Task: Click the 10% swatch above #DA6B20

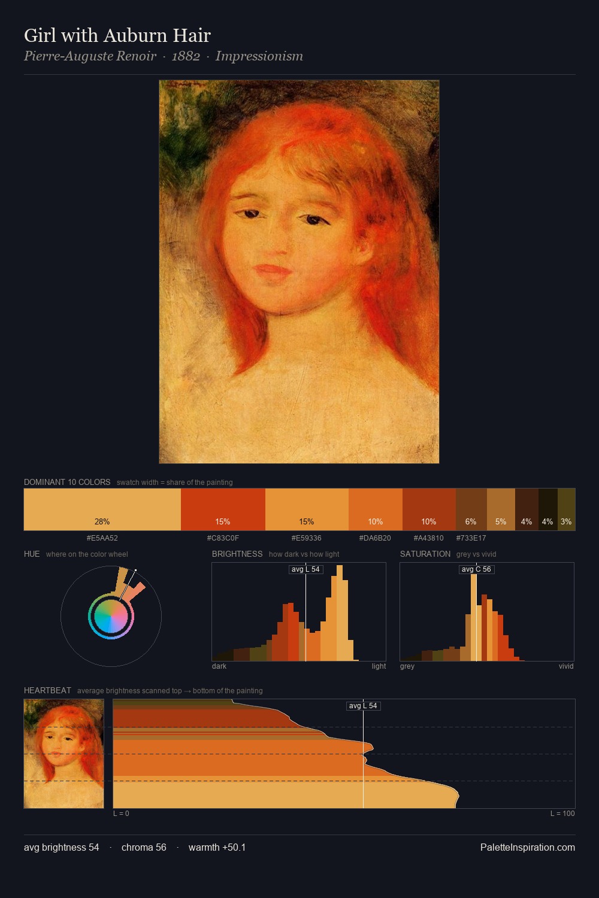Action: 376,509
